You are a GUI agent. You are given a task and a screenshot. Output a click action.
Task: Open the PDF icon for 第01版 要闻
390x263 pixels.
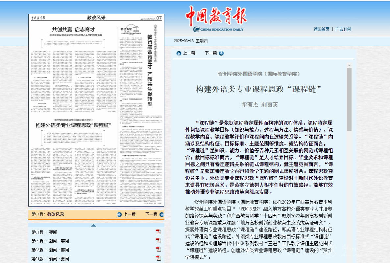[x=158, y=232]
